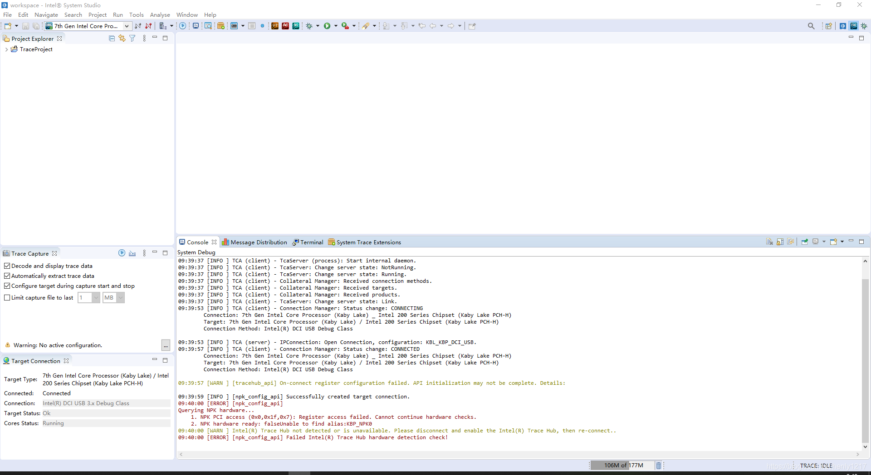Click the Disconnect target icon with red X

tap(148, 26)
